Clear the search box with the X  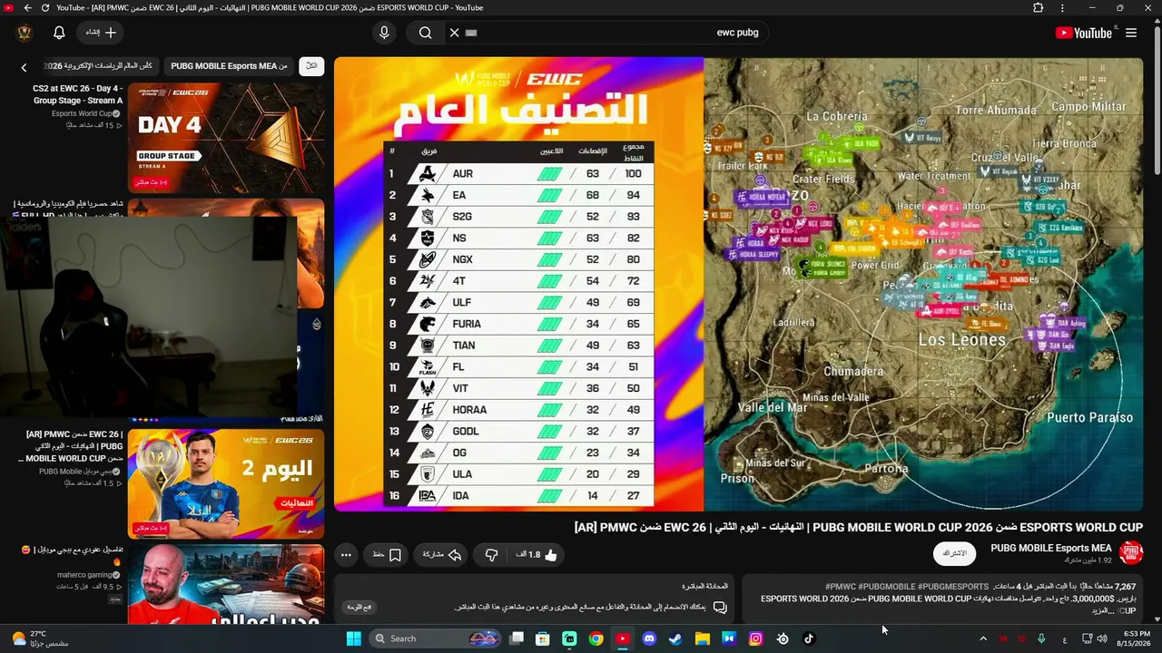tap(454, 33)
